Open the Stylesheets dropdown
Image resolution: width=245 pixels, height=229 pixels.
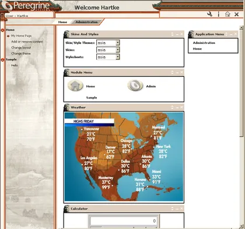coord(118,57)
